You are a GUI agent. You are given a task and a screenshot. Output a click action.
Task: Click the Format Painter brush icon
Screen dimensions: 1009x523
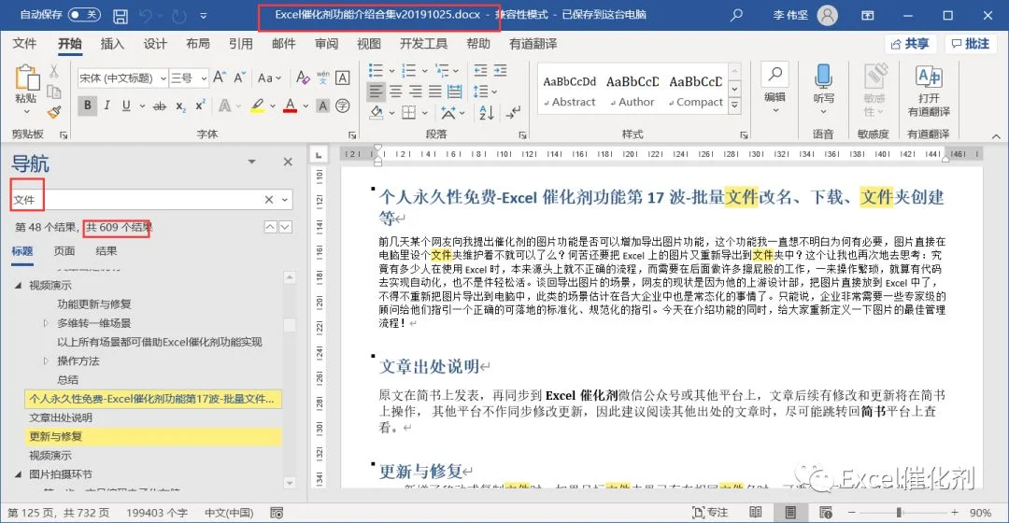click(54, 112)
